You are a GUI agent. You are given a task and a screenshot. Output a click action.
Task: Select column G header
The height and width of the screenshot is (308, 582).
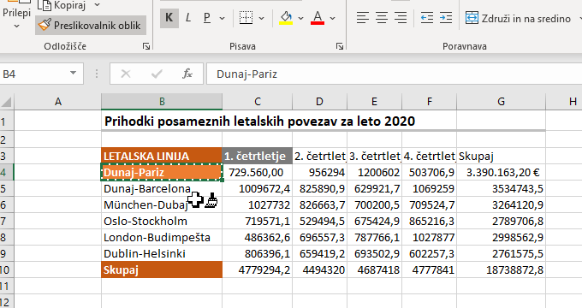click(501, 102)
